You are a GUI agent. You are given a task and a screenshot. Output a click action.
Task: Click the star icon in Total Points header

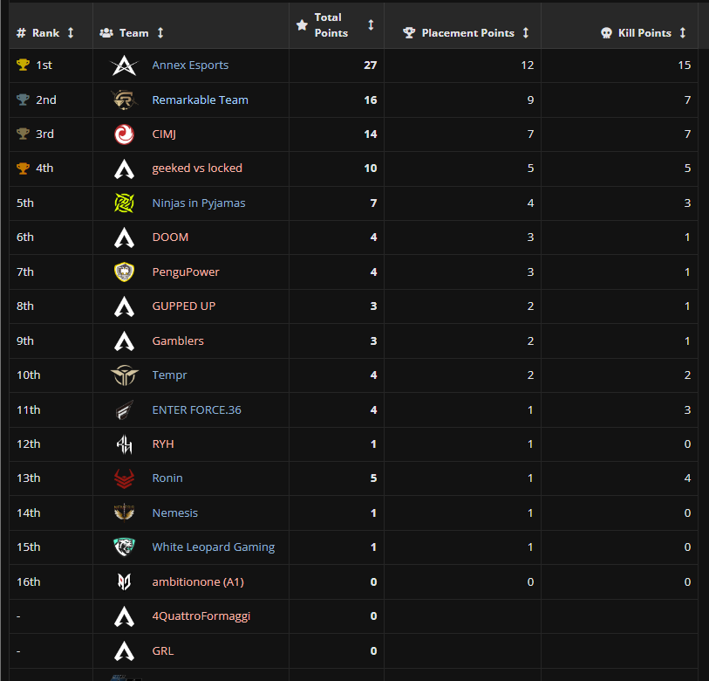pyautogui.click(x=302, y=24)
